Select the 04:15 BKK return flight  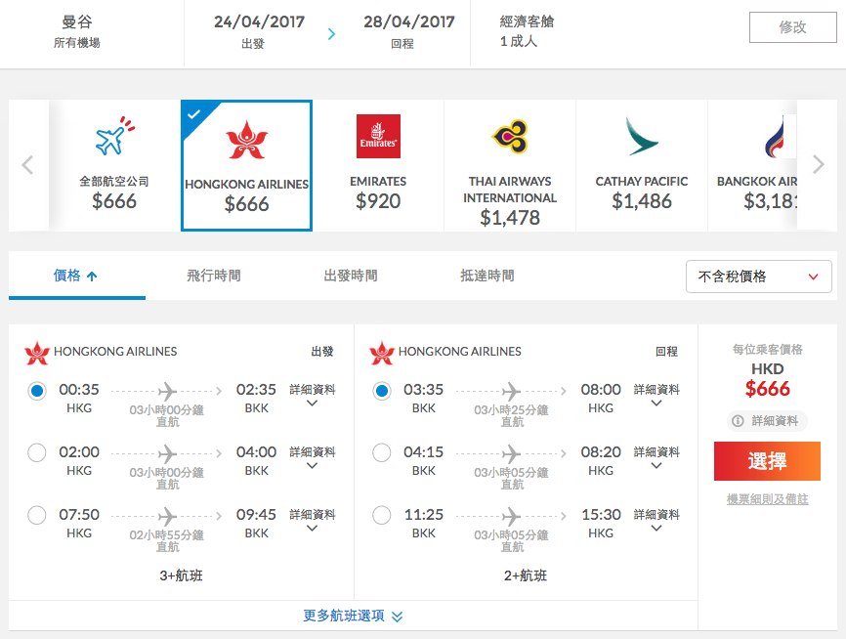(x=381, y=452)
